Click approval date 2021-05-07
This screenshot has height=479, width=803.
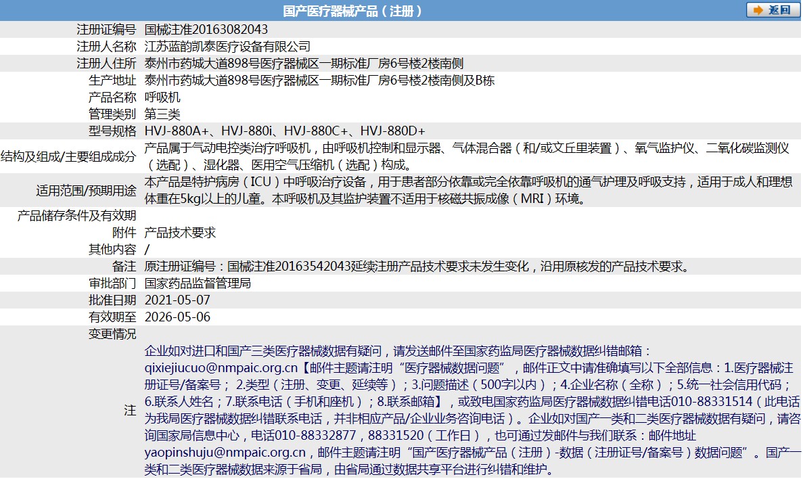(178, 300)
